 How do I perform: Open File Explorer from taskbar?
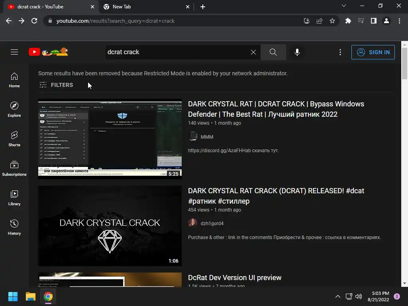pyautogui.click(x=30, y=296)
